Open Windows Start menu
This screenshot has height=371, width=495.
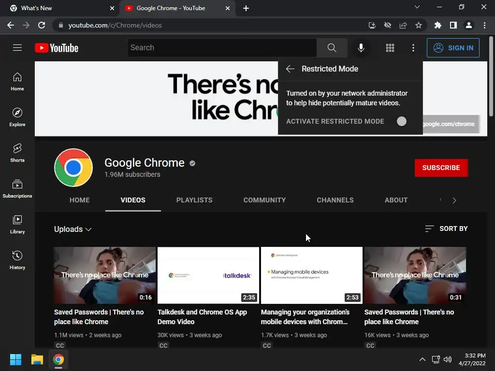point(15,359)
